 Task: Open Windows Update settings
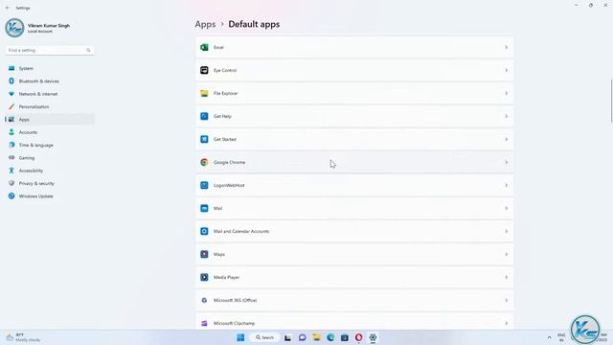[50, 195]
